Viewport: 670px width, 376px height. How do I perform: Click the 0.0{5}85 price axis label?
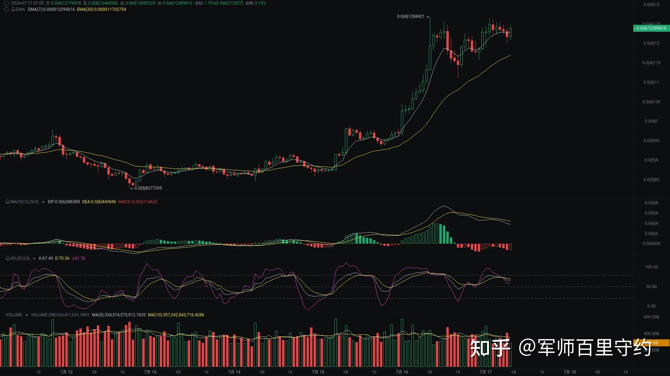click(x=651, y=180)
